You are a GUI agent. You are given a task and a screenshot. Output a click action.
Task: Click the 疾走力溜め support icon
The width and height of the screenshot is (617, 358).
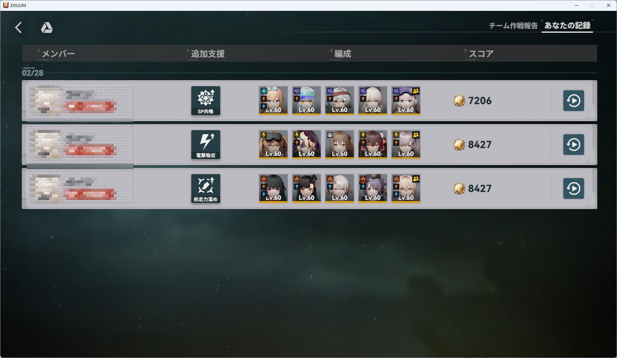(x=206, y=188)
